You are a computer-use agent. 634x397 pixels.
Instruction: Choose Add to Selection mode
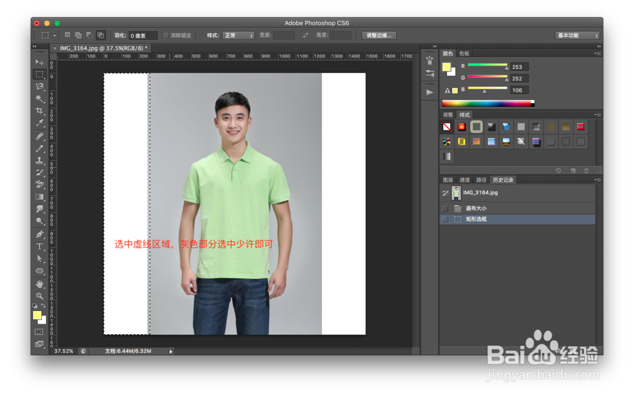(78, 35)
